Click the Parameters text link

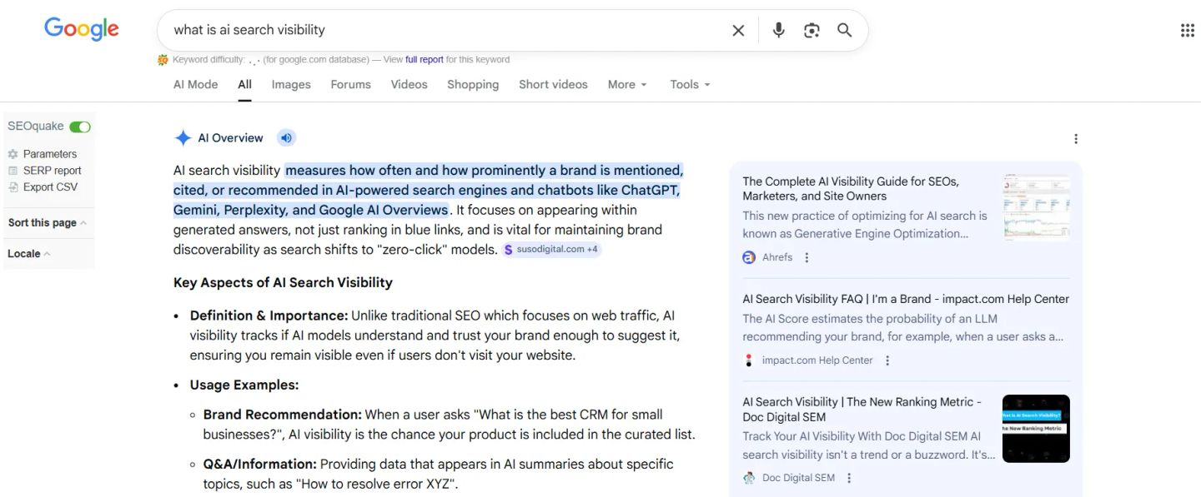click(50, 154)
